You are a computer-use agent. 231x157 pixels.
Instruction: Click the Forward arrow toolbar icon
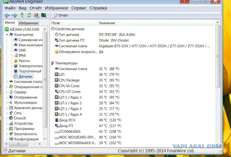click(x=14, y=15)
